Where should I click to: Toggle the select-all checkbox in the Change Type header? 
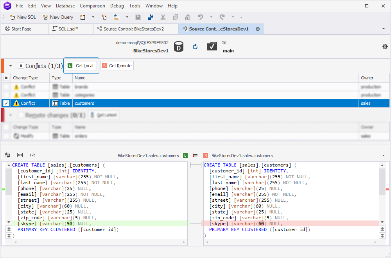pyautogui.click(x=6, y=78)
